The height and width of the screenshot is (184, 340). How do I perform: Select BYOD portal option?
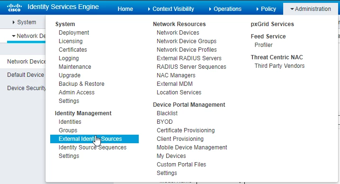[165, 122]
